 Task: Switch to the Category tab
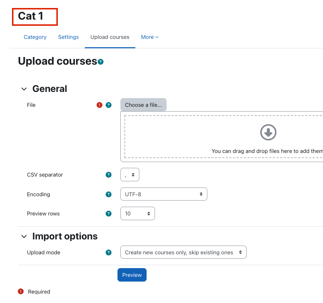(35, 37)
